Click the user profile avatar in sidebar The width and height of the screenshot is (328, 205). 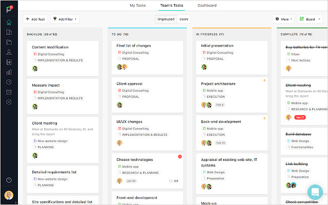9,195
